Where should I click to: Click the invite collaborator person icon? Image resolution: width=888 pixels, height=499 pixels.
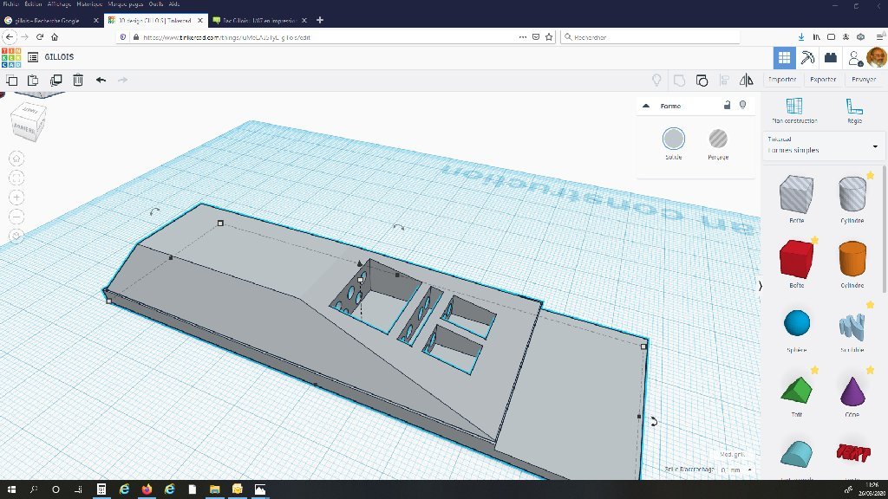click(x=854, y=57)
